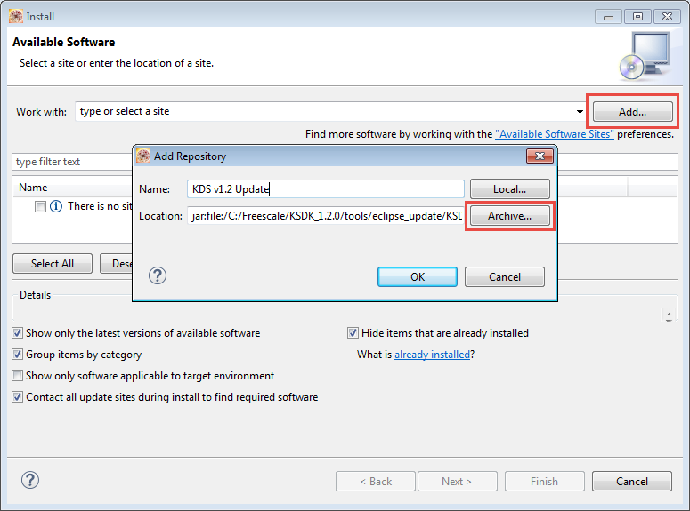
Task: Click the Archive... button
Action: coord(509,216)
